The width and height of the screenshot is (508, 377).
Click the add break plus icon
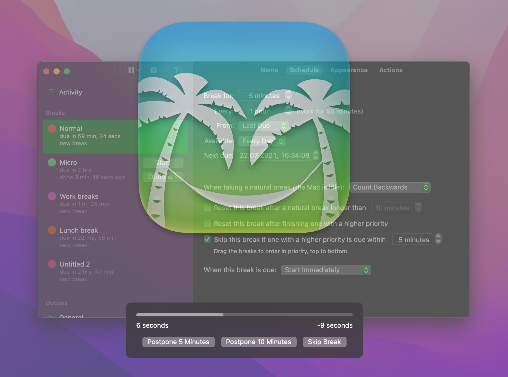[114, 70]
